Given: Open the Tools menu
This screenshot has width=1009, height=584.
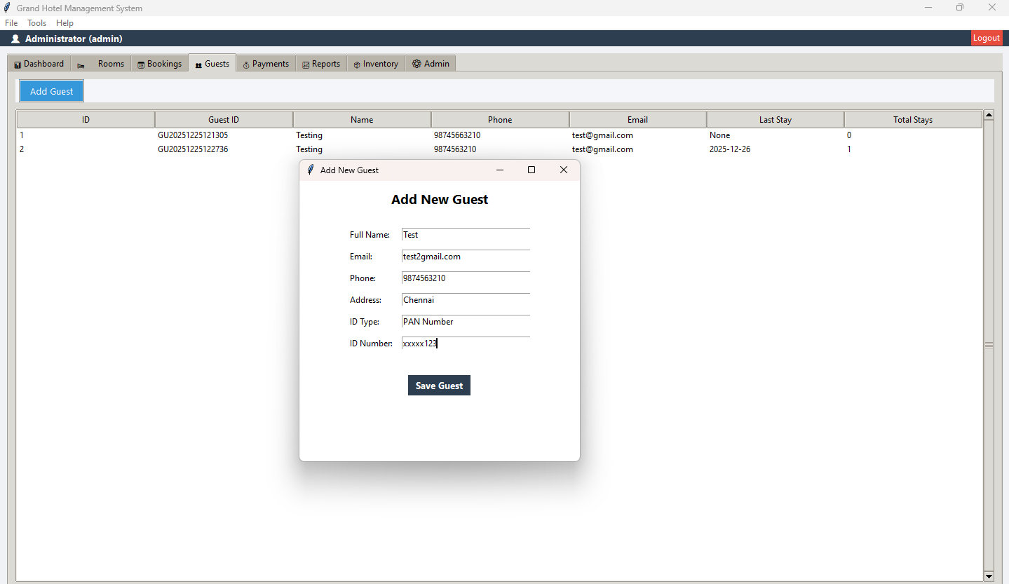Looking at the screenshot, I should point(36,23).
